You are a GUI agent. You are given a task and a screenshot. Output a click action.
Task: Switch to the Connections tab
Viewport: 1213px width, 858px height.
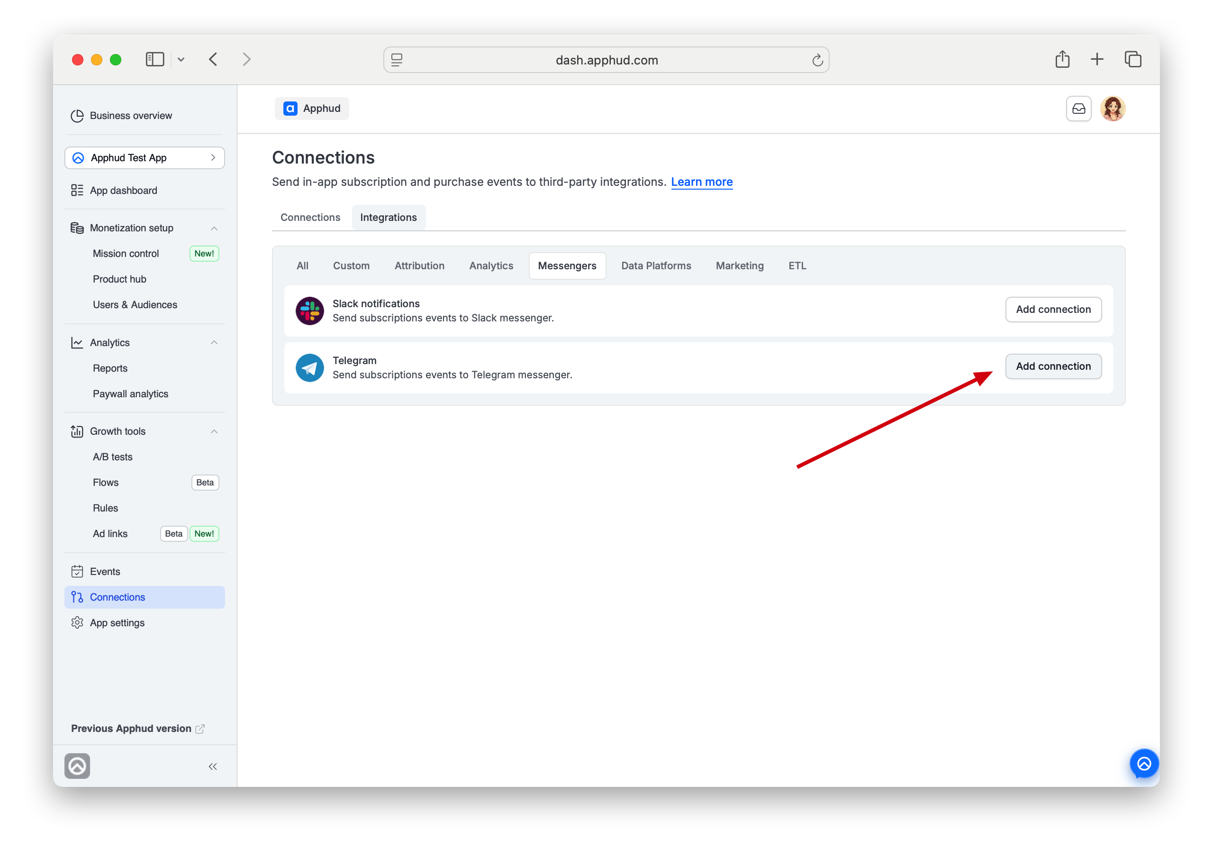tap(310, 217)
